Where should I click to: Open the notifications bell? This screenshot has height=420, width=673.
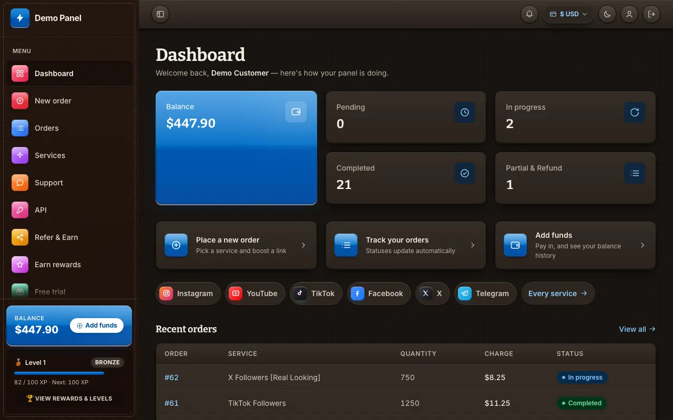tap(529, 14)
